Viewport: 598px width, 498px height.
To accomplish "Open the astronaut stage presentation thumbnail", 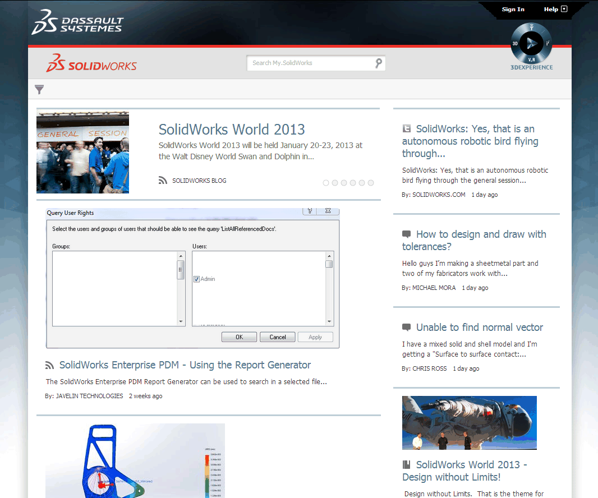I will pos(469,422).
